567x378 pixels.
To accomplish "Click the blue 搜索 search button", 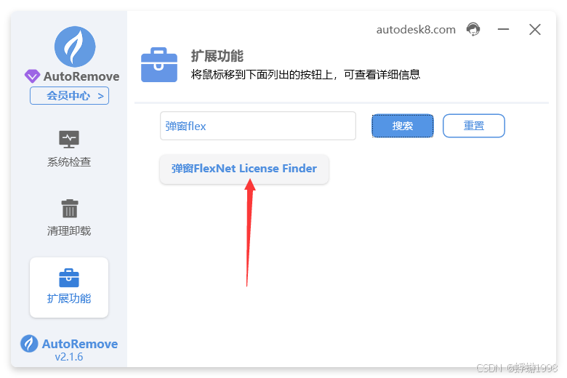I will pos(403,126).
